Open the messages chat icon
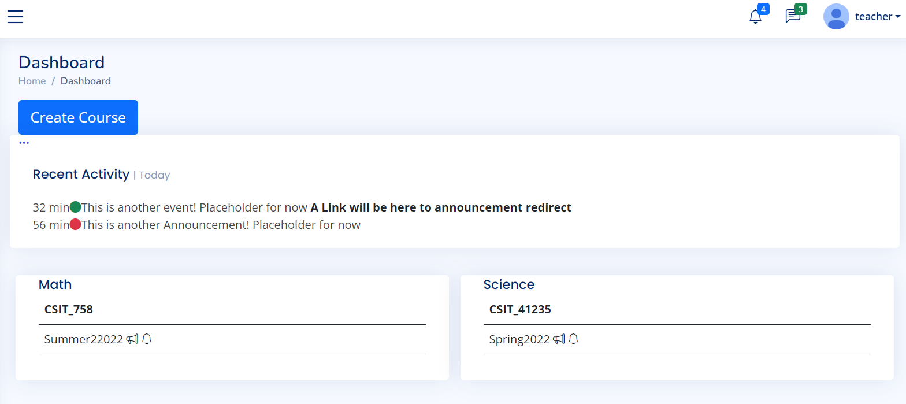 point(793,16)
